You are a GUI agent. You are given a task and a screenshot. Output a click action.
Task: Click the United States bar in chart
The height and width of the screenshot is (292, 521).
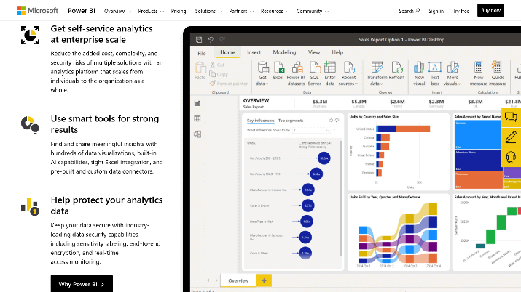pyautogui.click(x=403, y=129)
